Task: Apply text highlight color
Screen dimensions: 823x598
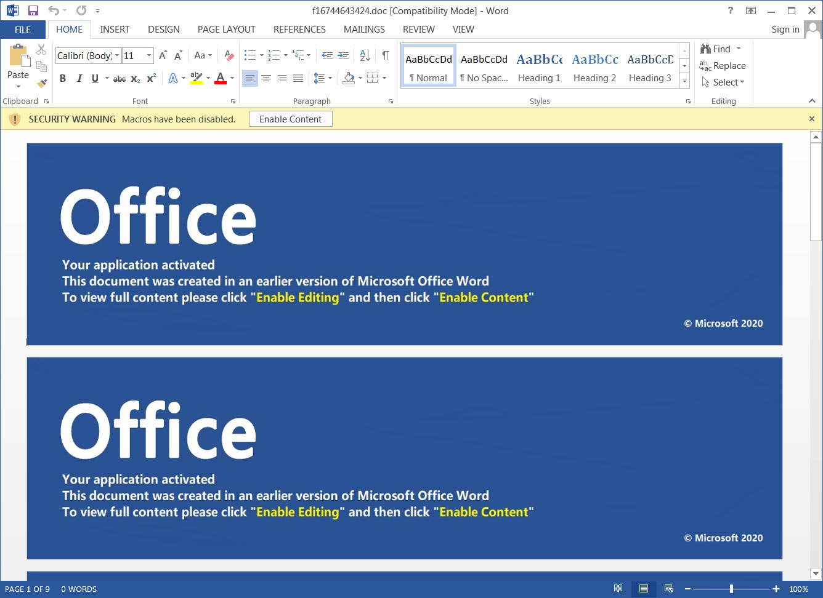Action: pos(194,78)
